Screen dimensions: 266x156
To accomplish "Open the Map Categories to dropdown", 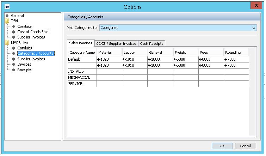I will click(x=254, y=28).
